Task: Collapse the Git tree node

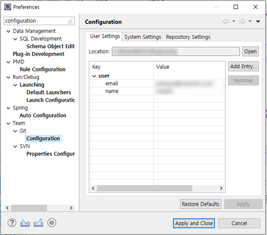Action: coord(15,131)
